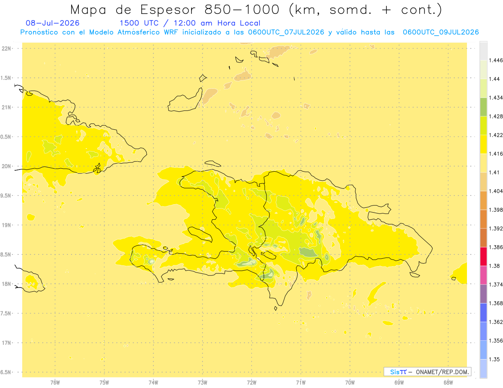The height and width of the screenshot is (388, 503).
Task: Click the legend value "1.362"
Action: coord(496,322)
